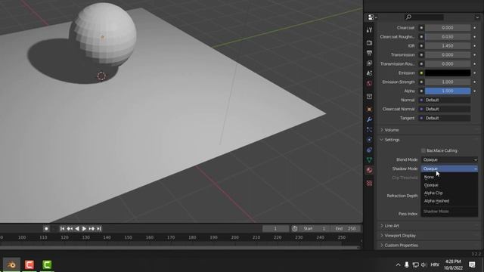Click the Alpha input socket dot

tap(421, 91)
